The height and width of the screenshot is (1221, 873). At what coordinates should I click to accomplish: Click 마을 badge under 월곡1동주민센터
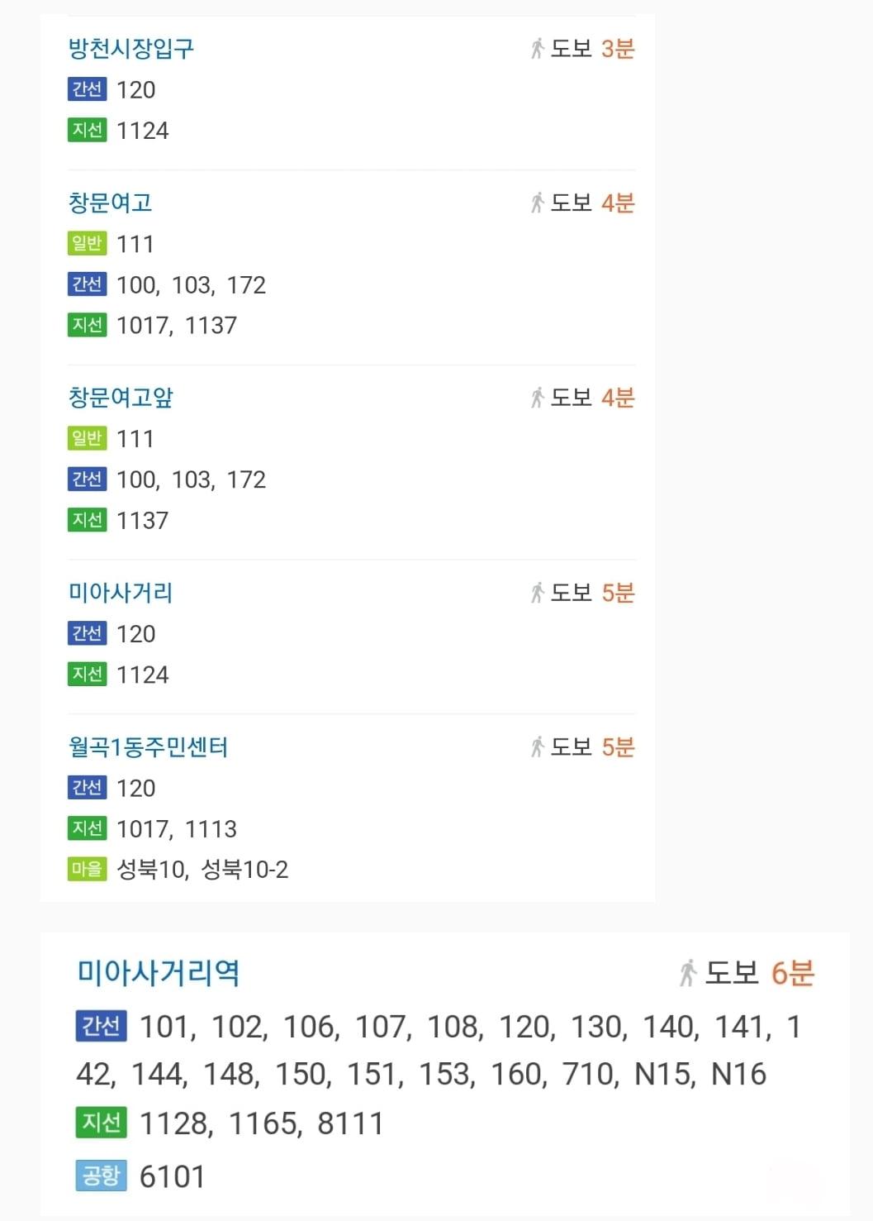[87, 869]
